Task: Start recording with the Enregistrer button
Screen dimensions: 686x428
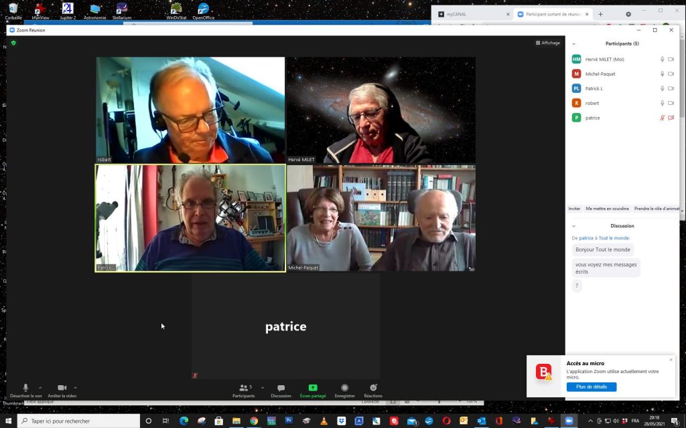Action: click(x=345, y=391)
